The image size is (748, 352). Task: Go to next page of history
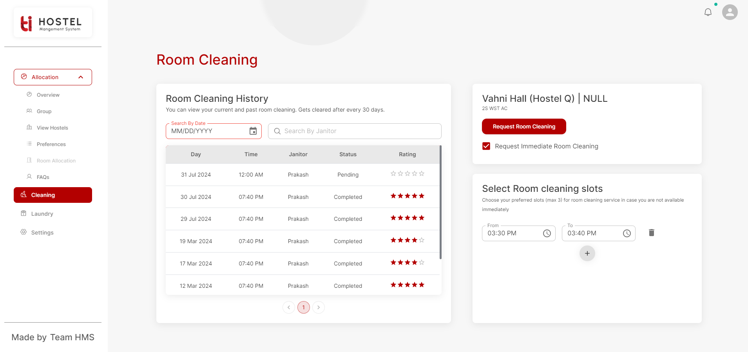pos(319,307)
